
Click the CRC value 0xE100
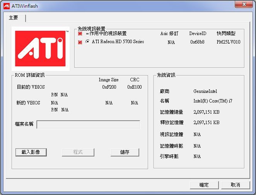135,87
